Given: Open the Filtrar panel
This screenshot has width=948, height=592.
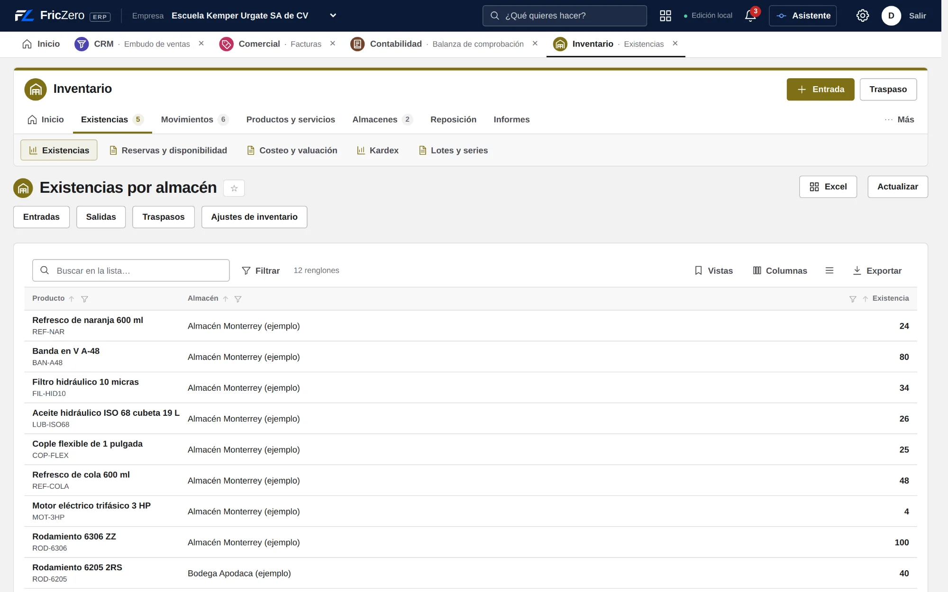Looking at the screenshot, I should click(261, 270).
